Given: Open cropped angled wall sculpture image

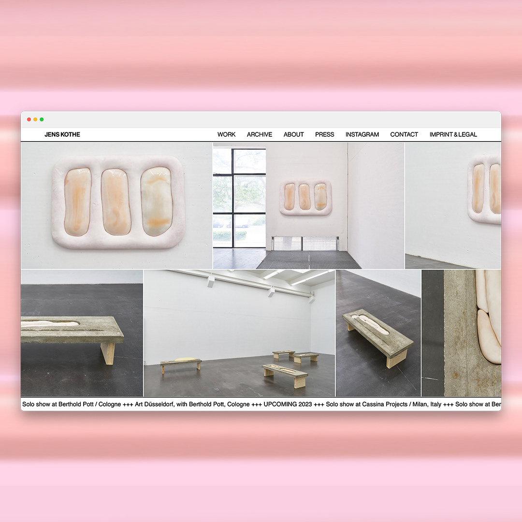Looking at the screenshot, I should click(x=453, y=205).
